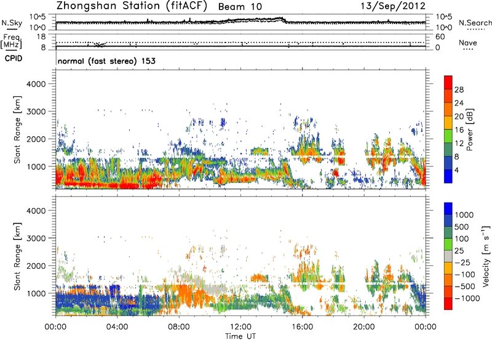The width and height of the screenshot is (492, 340).
Task: Click the -25 label on velocity colorbar
Action: tap(462, 263)
